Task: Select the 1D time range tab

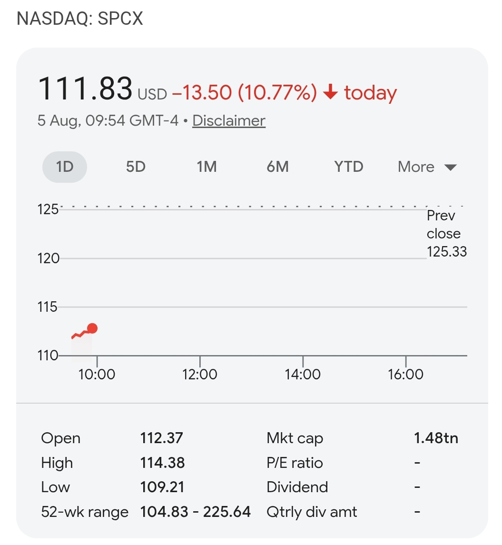Action: 65,167
